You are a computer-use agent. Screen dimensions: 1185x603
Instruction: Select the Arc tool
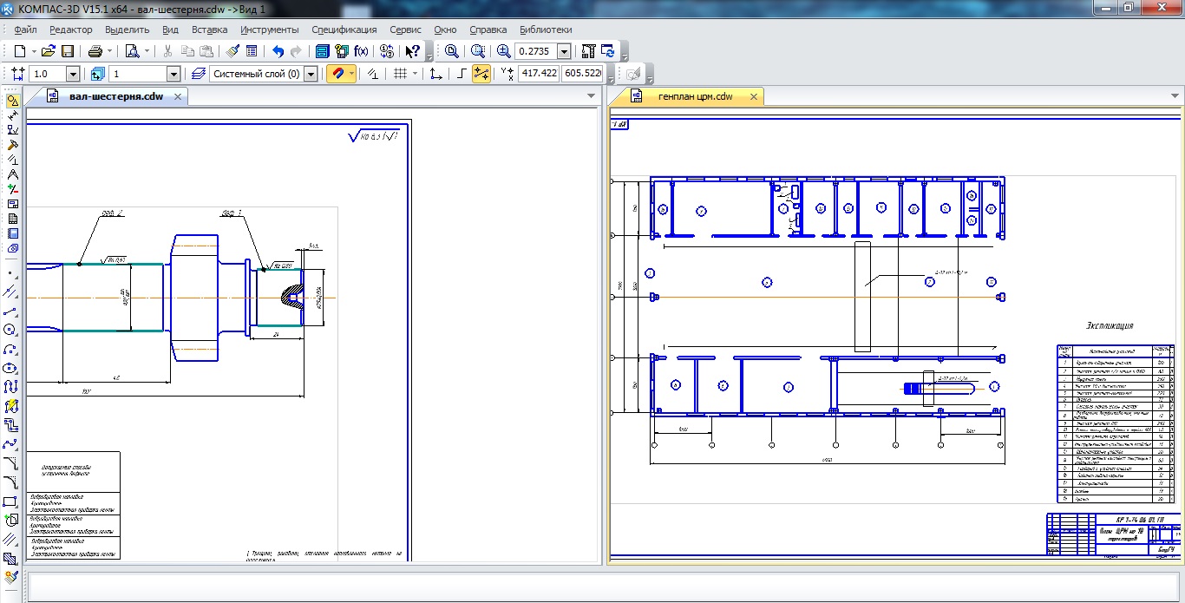11,349
